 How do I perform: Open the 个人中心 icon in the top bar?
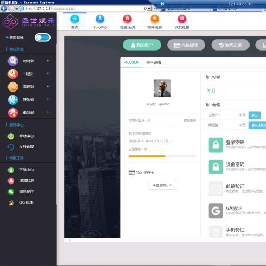(100, 19)
